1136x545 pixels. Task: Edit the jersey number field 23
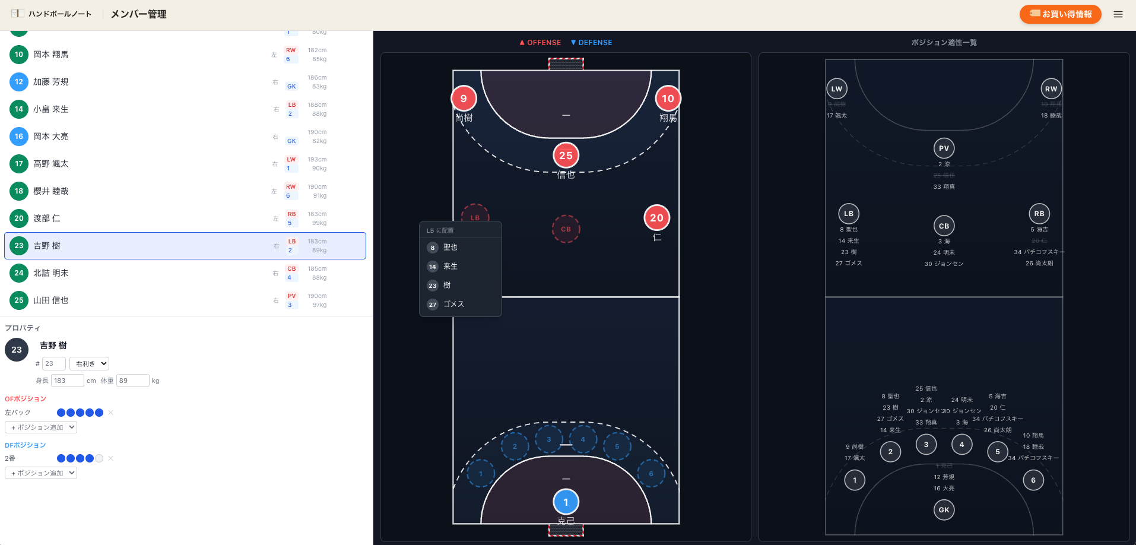(x=54, y=364)
